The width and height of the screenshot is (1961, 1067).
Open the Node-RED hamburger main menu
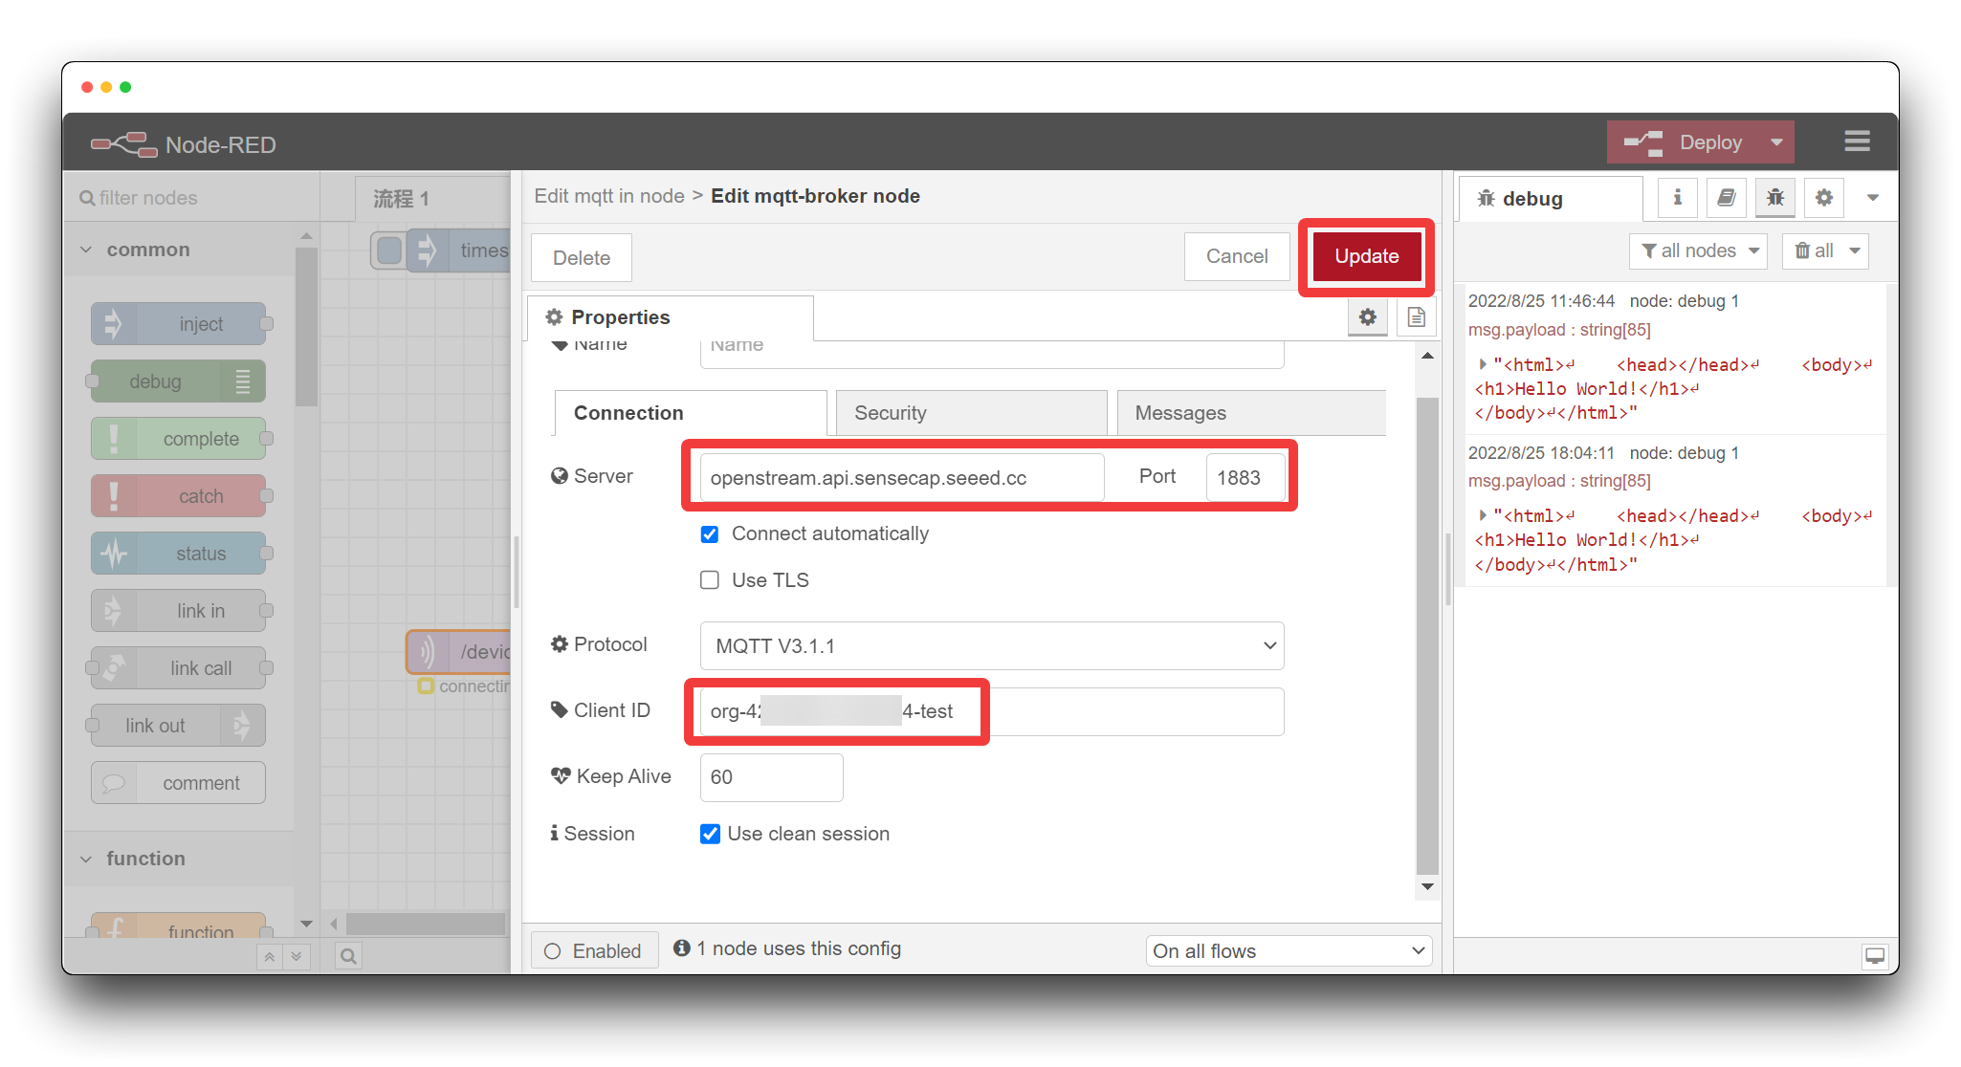(x=1857, y=142)
